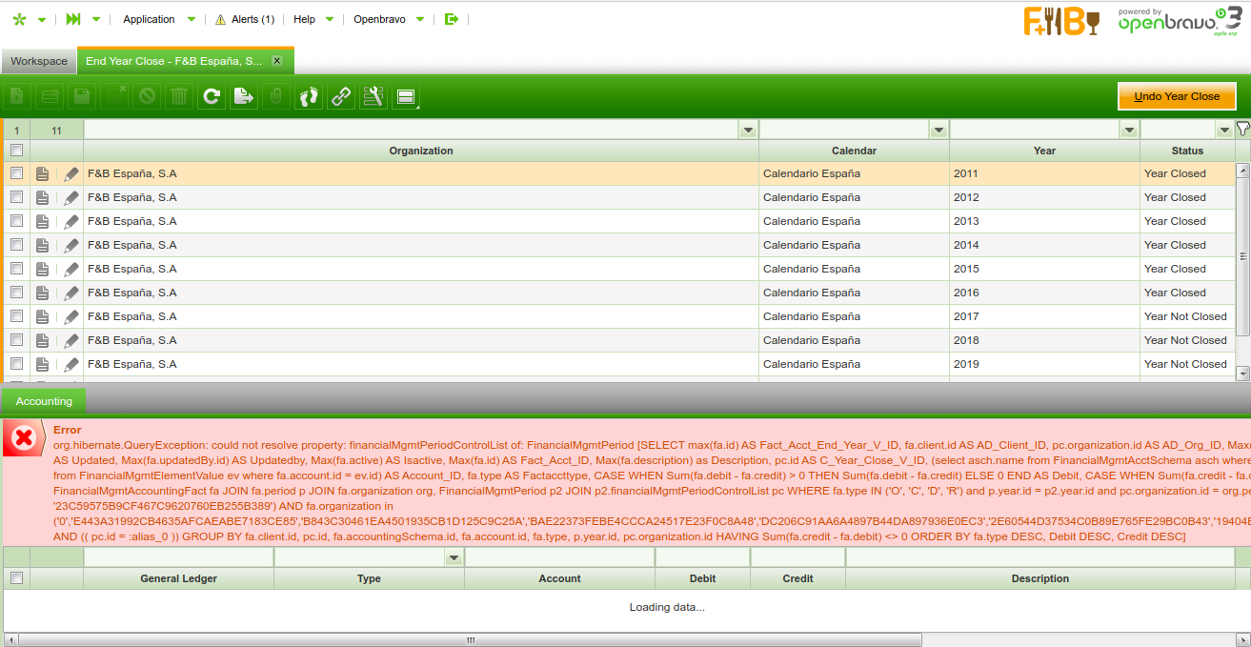Expand the Quick Launch dropdown arrow
The height and width of the screenshot is (647, 1251).
point(96,20)
